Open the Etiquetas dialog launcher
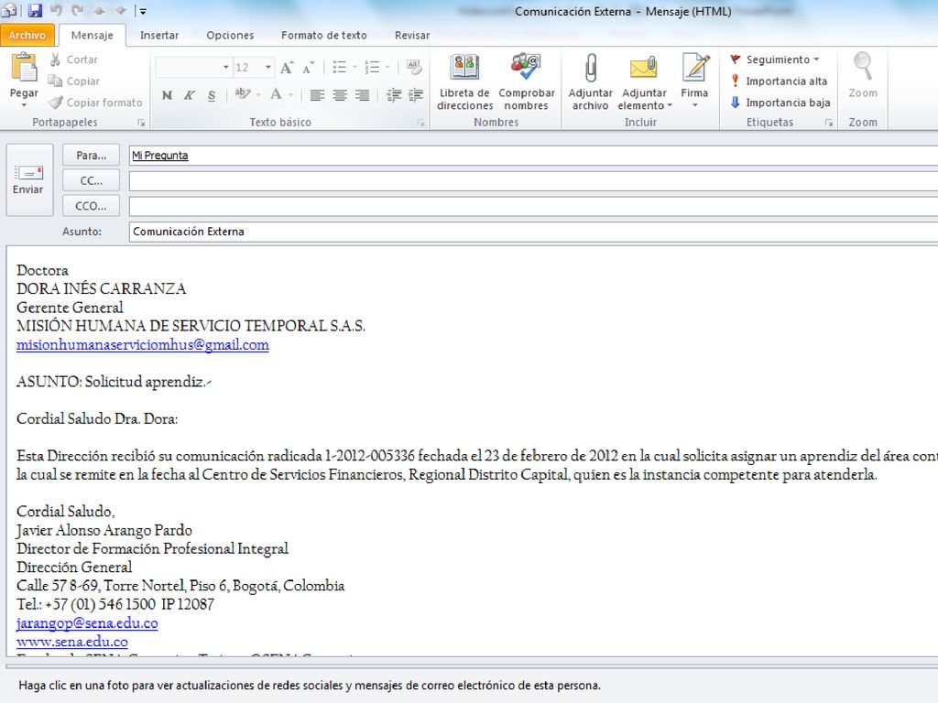The image size is (938, 703). (828, 123)
